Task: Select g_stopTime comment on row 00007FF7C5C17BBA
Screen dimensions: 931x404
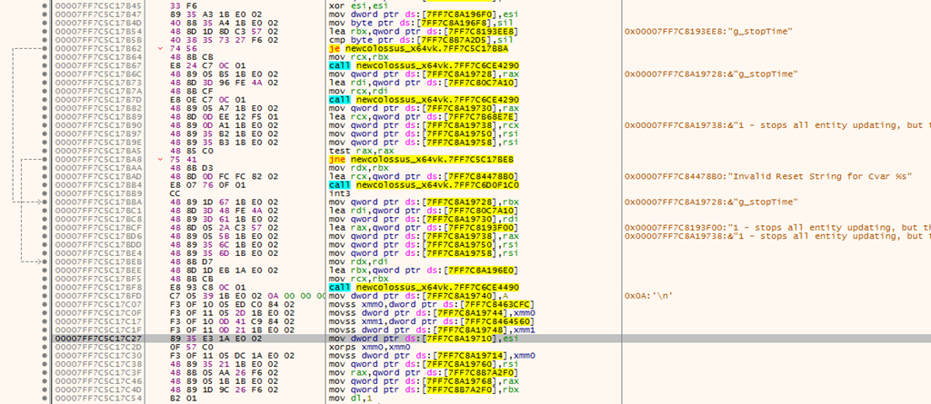Action: 711,202
